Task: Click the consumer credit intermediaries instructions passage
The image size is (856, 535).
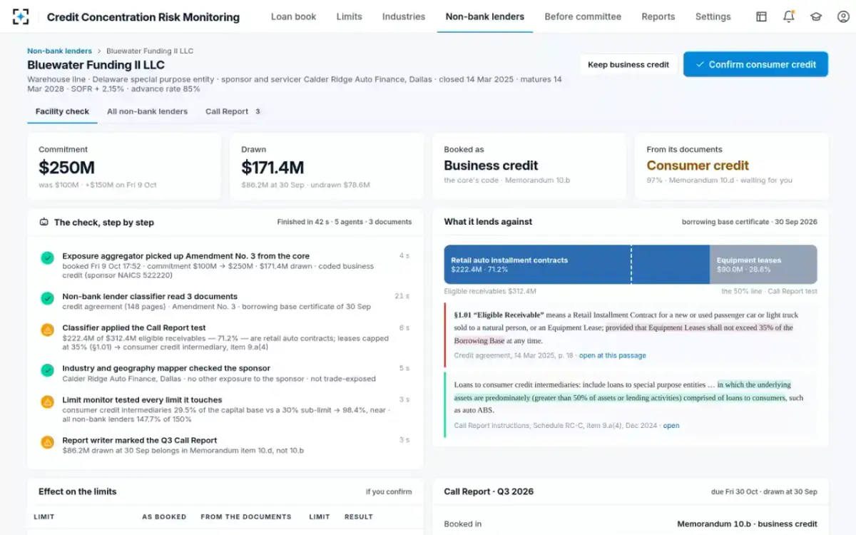Action: pos(631,404)
